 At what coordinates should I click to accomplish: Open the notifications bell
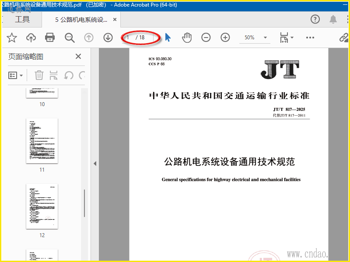click(x=333, y=19)
